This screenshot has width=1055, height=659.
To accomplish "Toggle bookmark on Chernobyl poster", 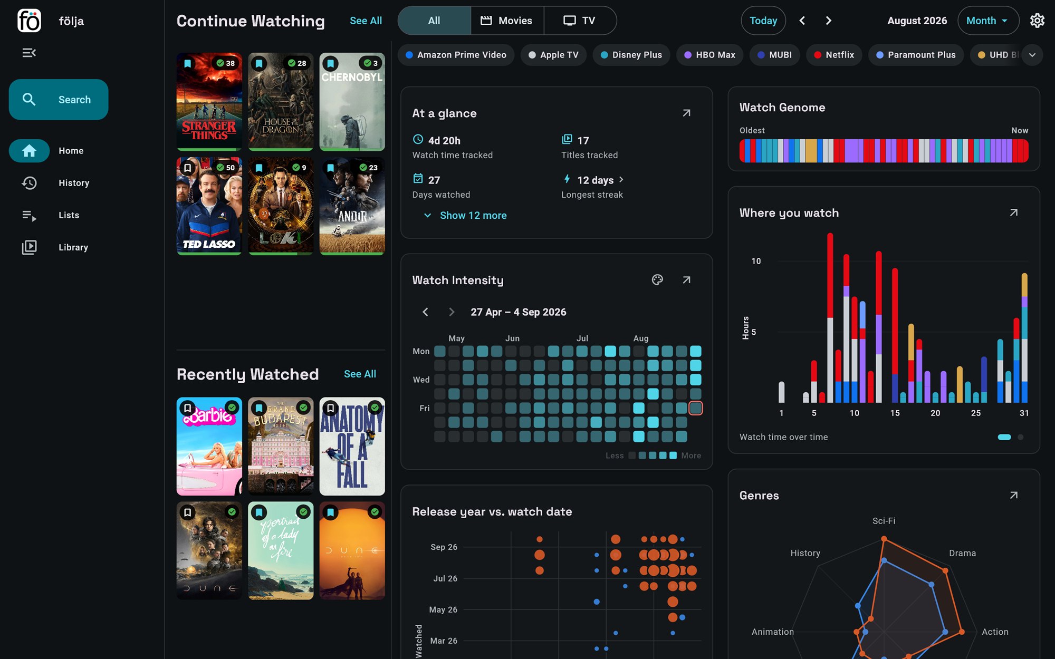I will 330,63.
